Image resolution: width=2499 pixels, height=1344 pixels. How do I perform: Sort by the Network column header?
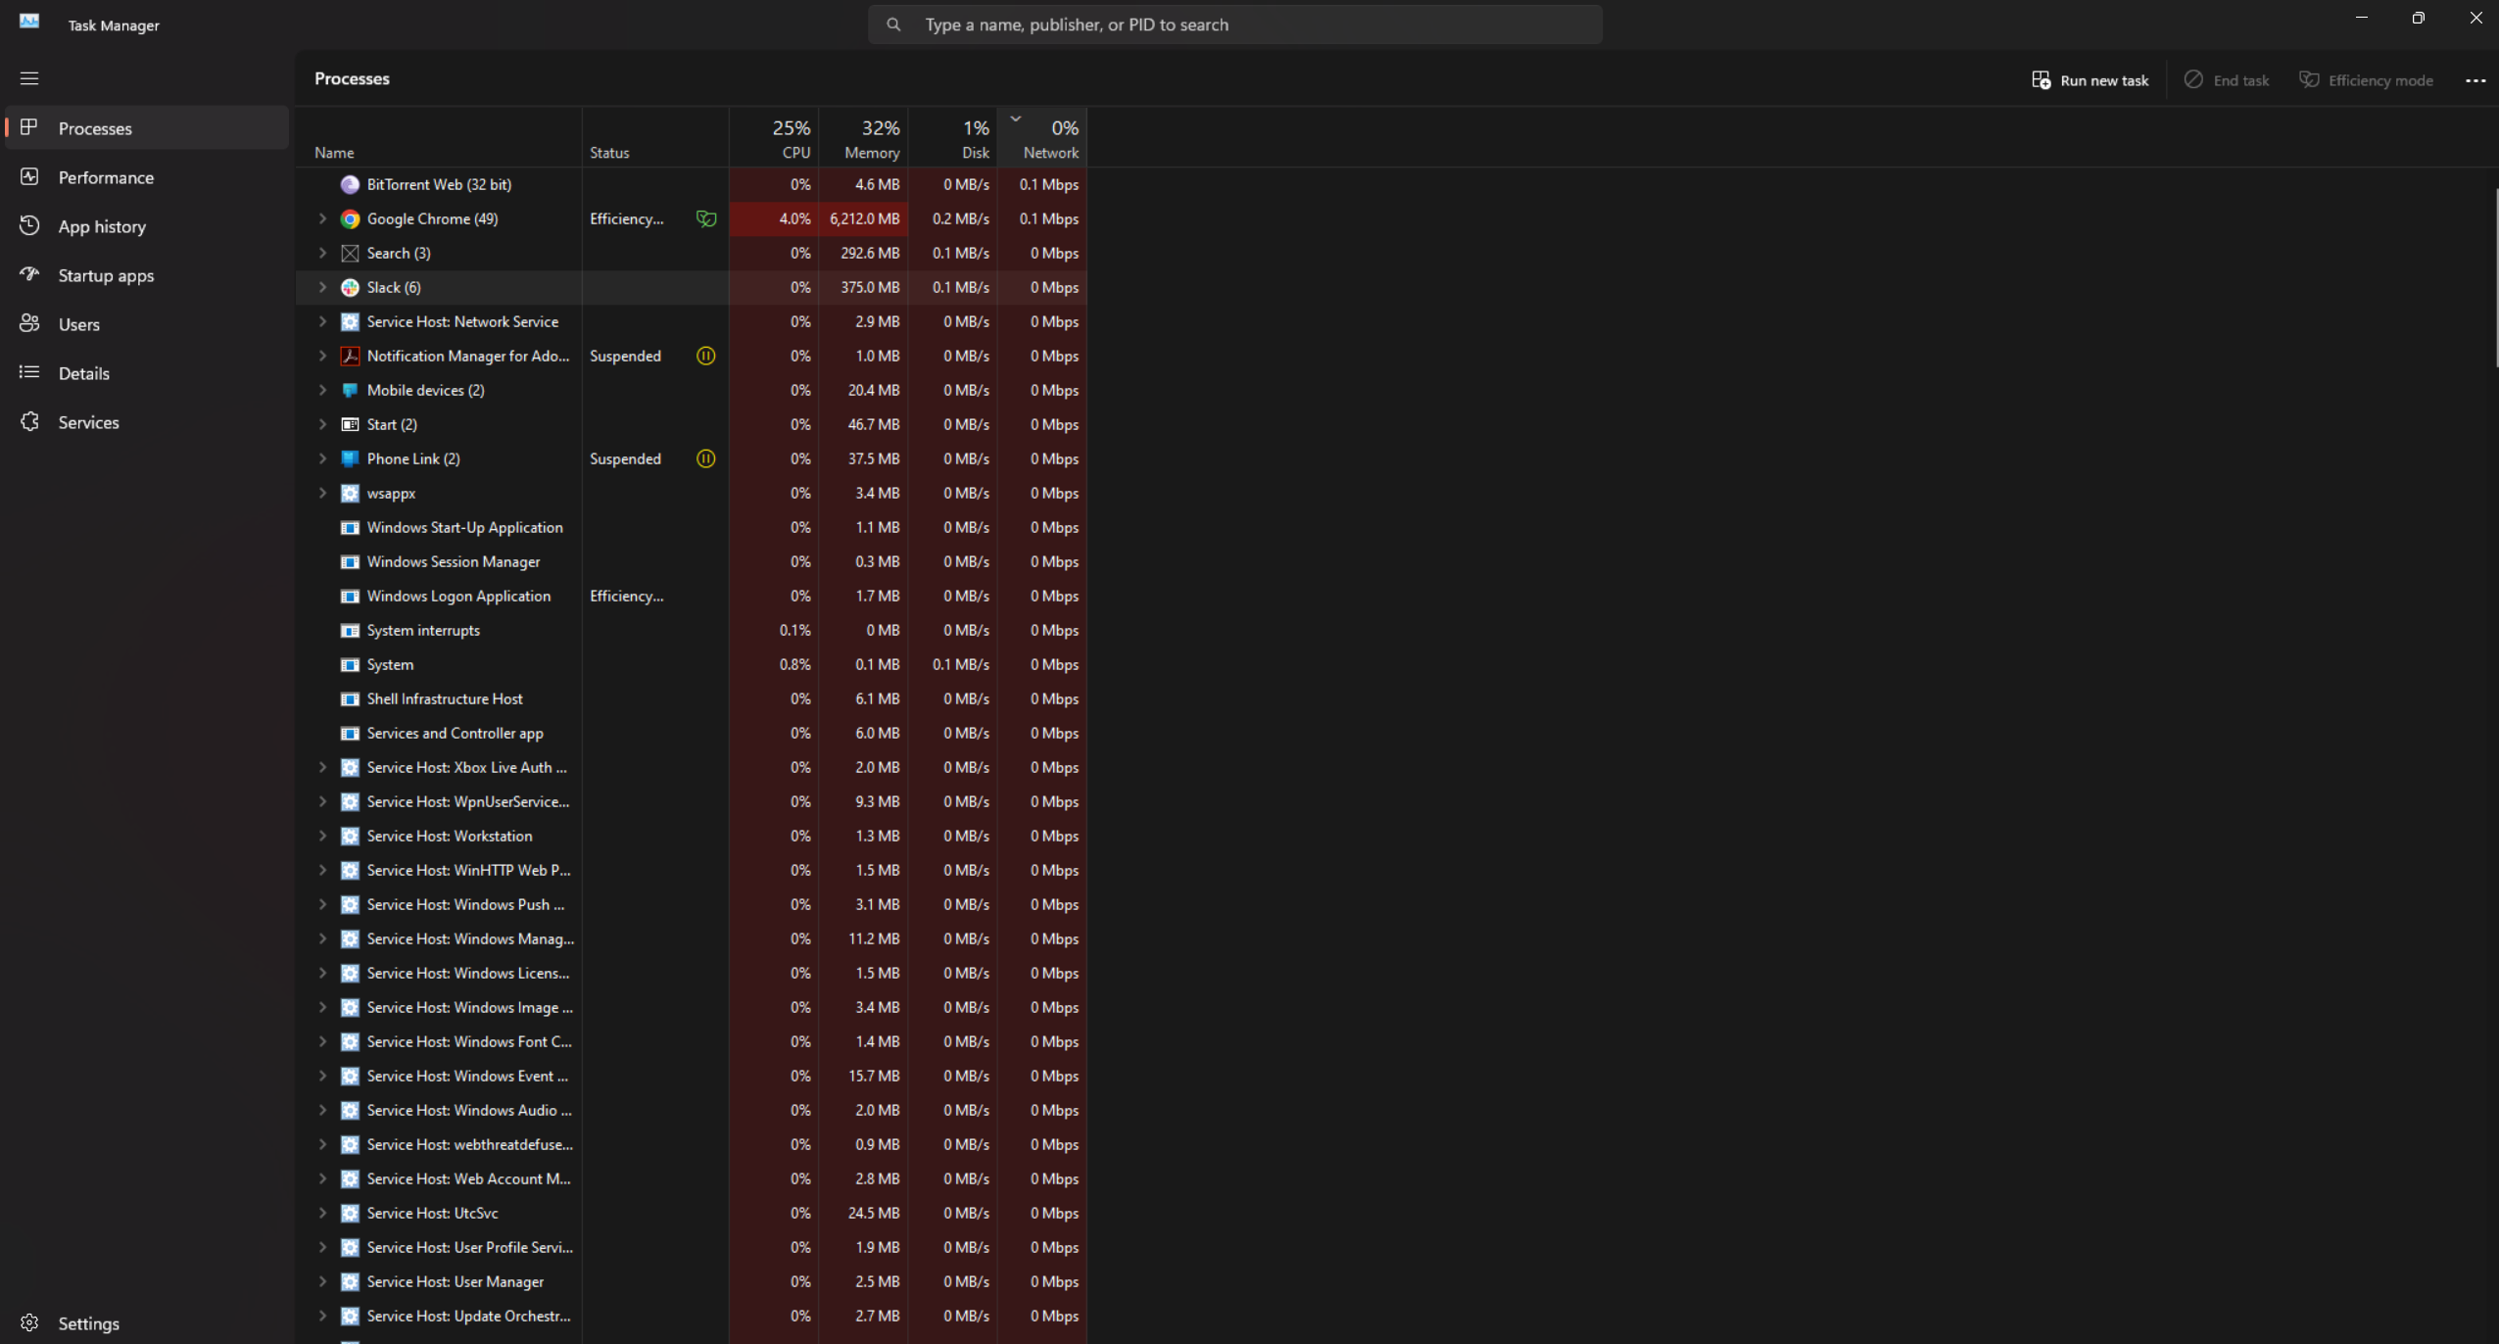[x=1042, y=137]
